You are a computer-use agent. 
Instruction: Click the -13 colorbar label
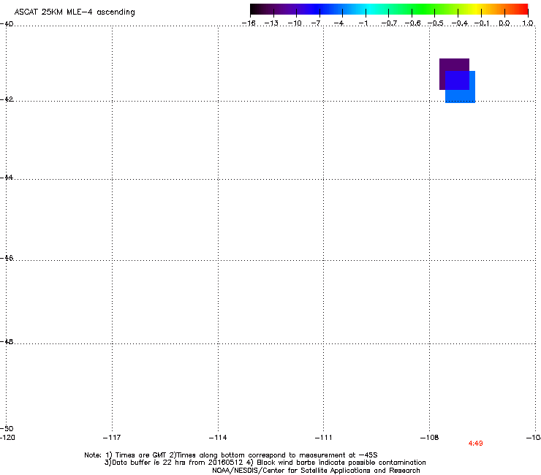pyautogui.click(x=271, y=23)
